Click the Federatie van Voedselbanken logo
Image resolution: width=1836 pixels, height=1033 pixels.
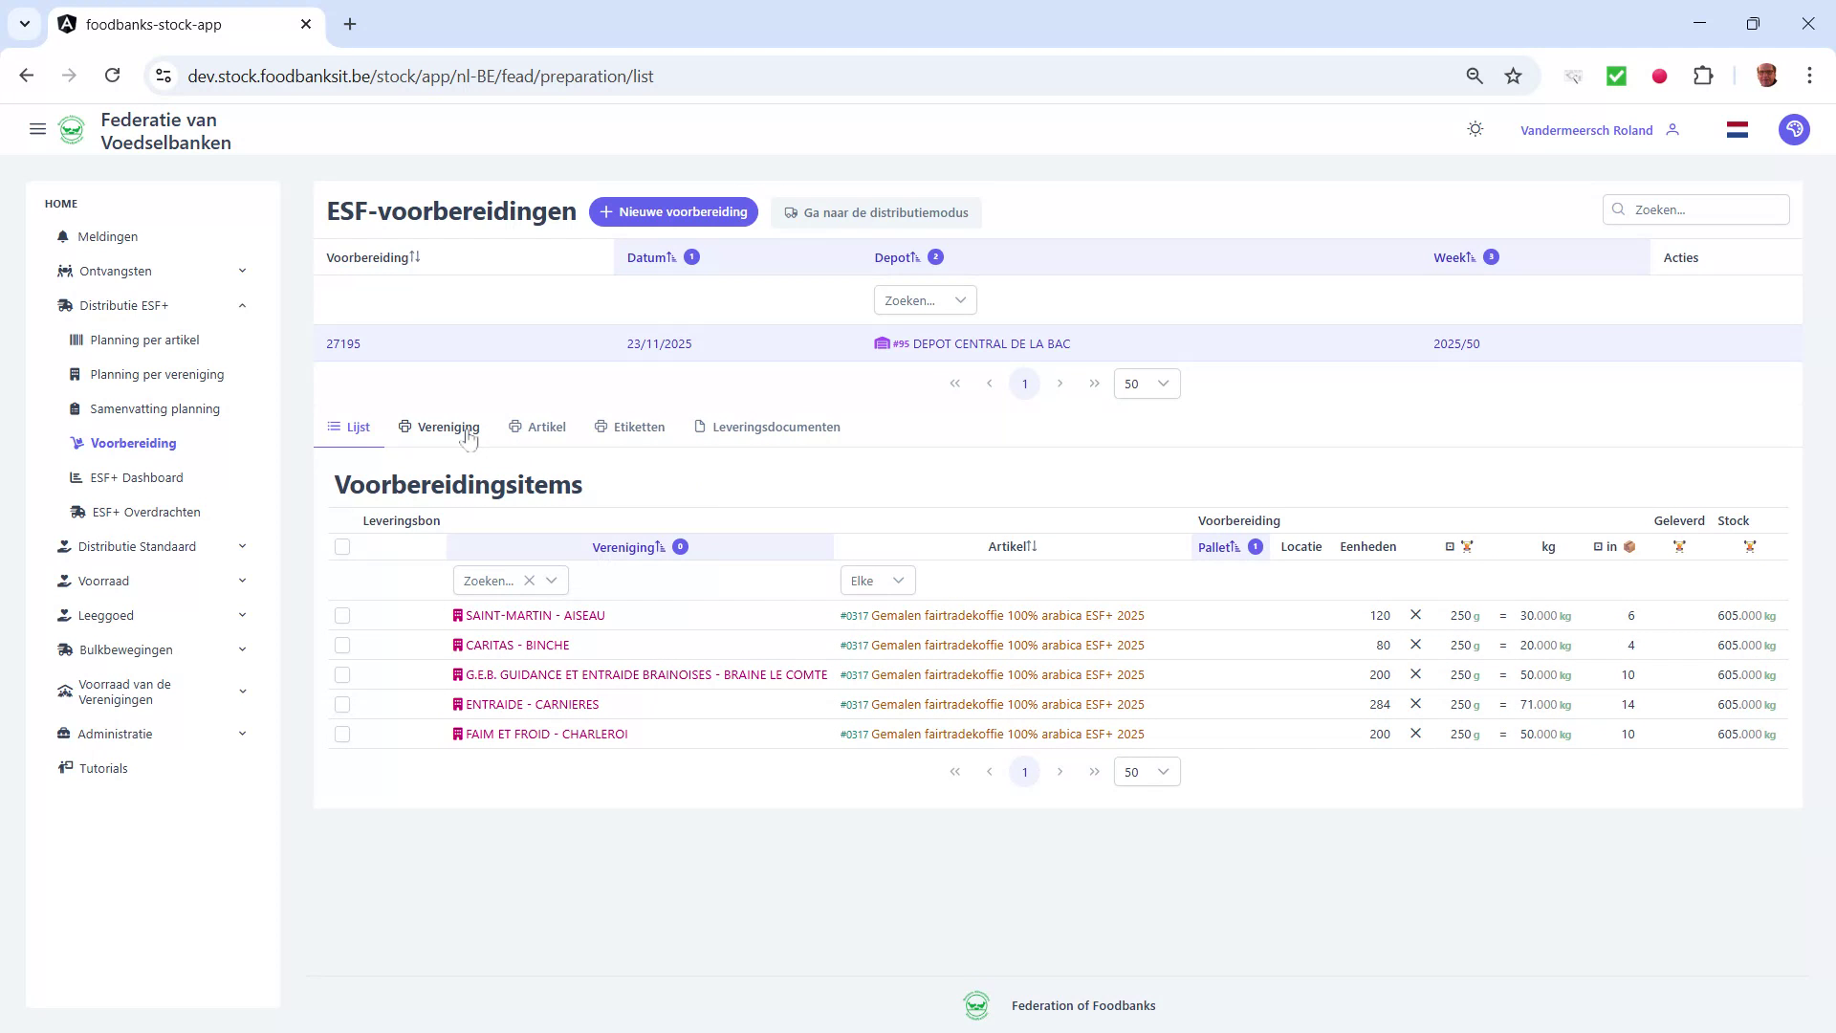tap(73, 129)
